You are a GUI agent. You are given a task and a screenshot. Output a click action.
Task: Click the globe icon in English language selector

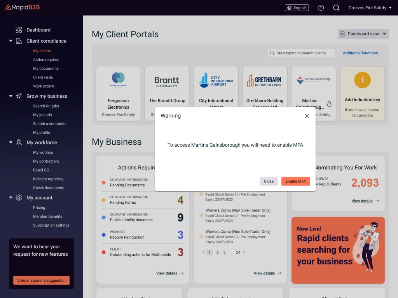(289, 8)
